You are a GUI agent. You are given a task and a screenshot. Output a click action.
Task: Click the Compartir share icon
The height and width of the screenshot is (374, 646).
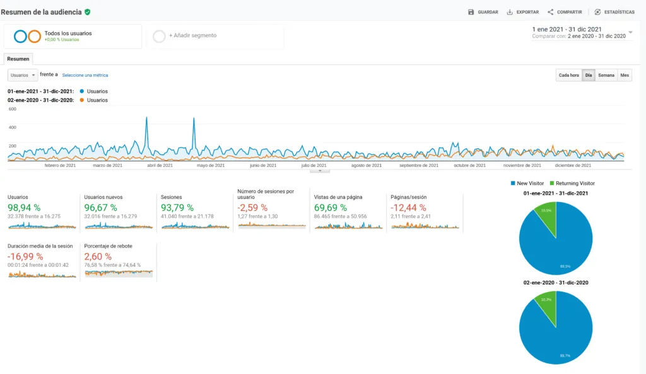point(550,12)
